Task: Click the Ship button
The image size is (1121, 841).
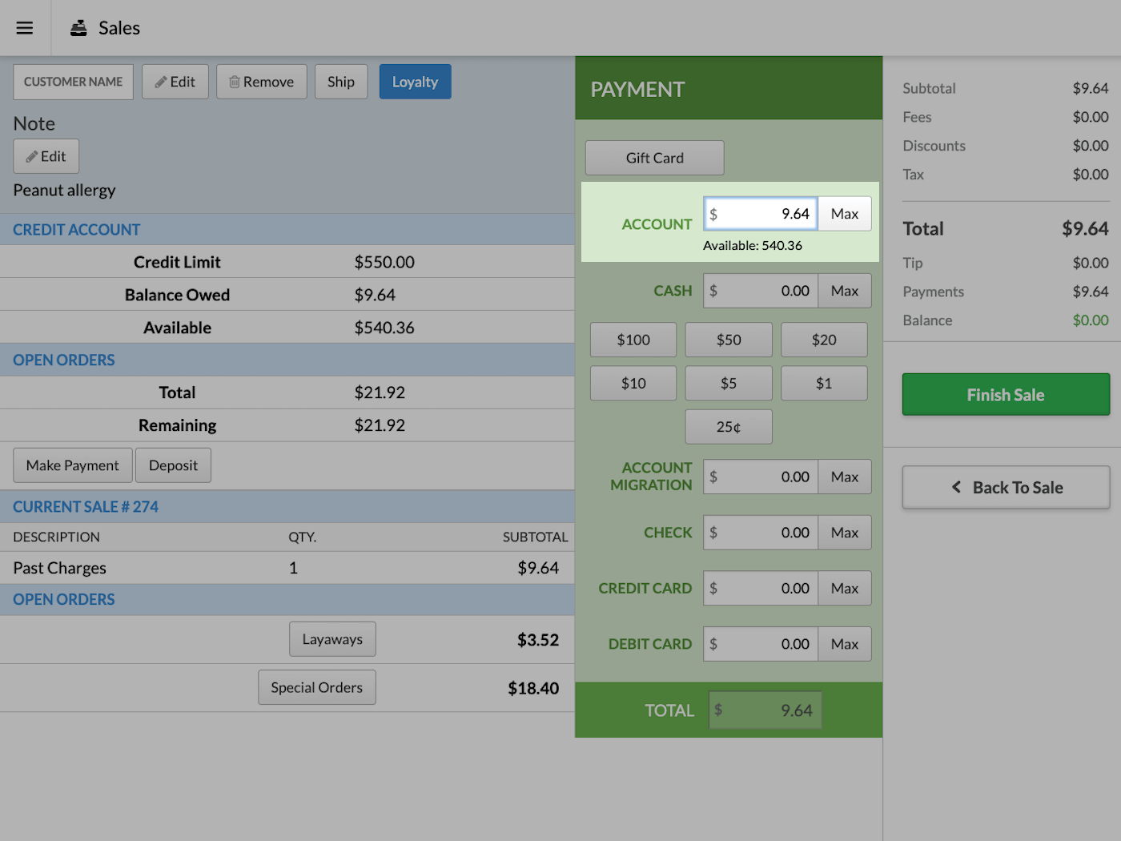Action: (x=341, y=81)
